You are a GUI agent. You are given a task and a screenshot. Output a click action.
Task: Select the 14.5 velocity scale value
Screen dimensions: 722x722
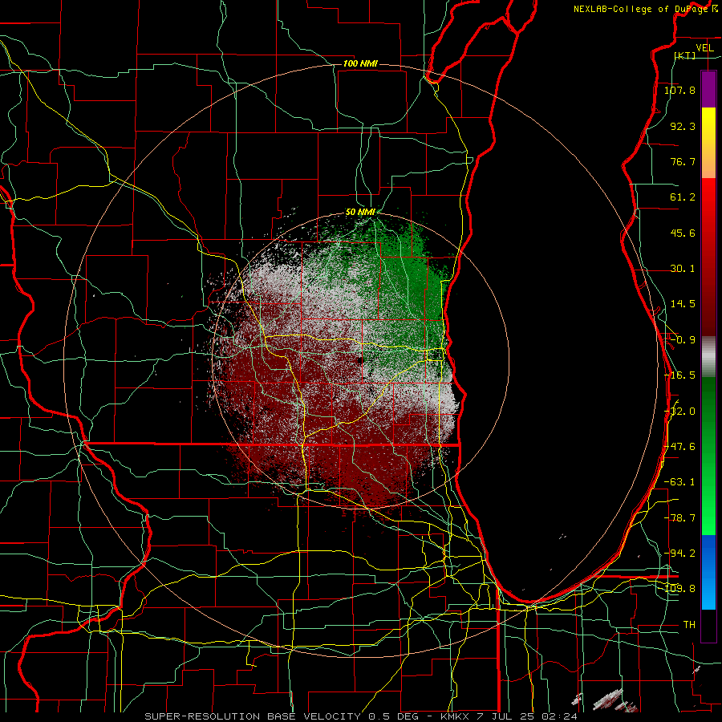coord(683,304)
